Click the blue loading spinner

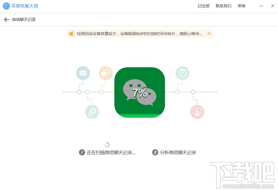(107, 144)
